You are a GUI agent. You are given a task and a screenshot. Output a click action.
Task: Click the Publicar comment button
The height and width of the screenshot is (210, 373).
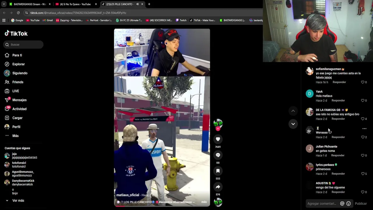(x=361, y=204)
